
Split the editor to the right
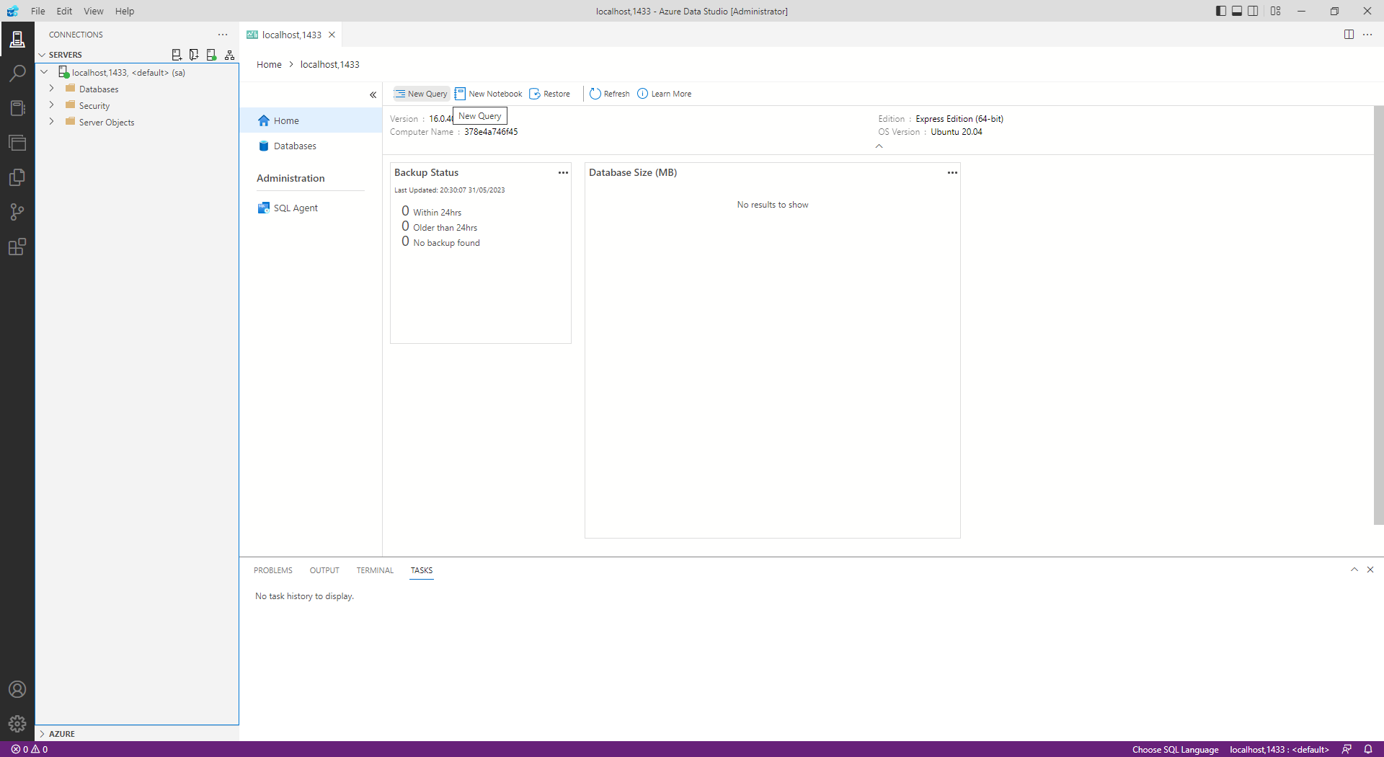tap(1349, 35)
